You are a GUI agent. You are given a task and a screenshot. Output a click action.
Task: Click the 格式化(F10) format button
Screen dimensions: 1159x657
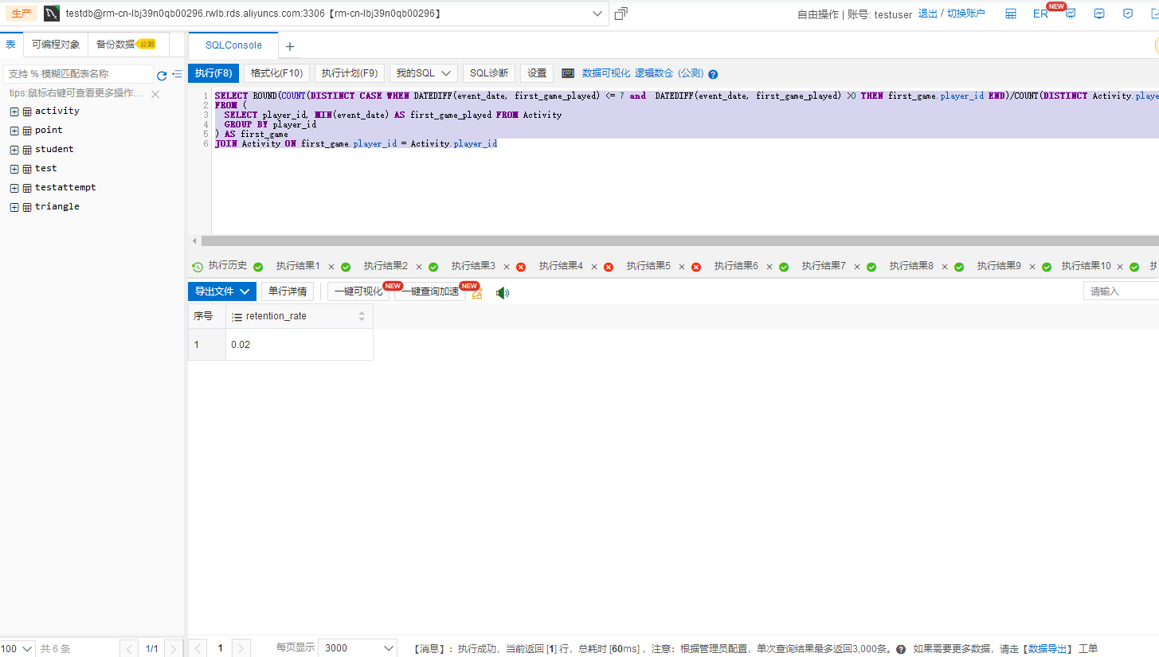276,73
